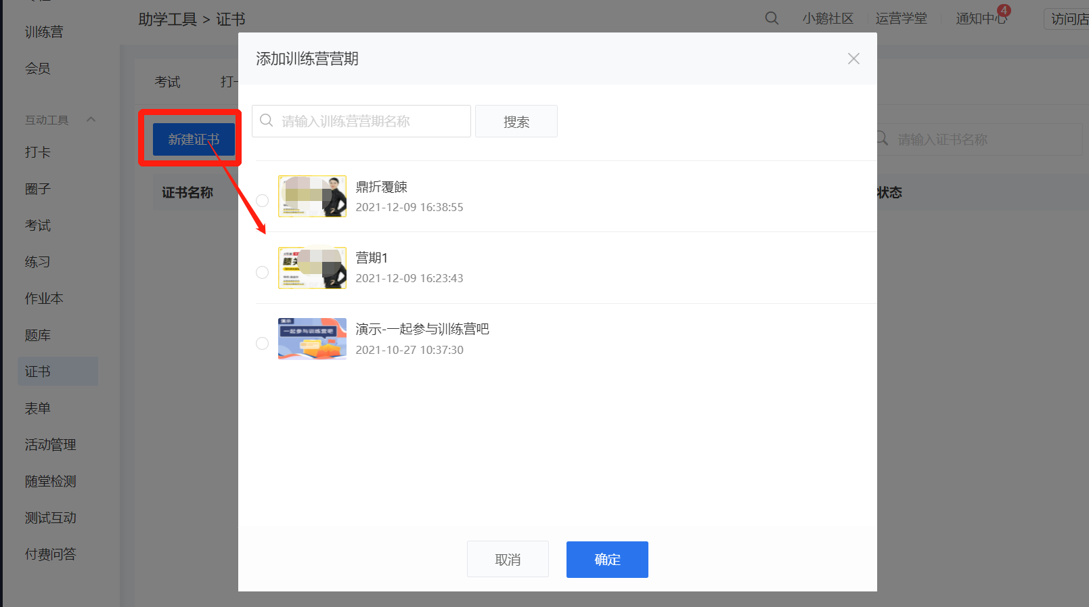Open 会员 in the sidebar
1089x607 pixels.
tap(38, 68)
